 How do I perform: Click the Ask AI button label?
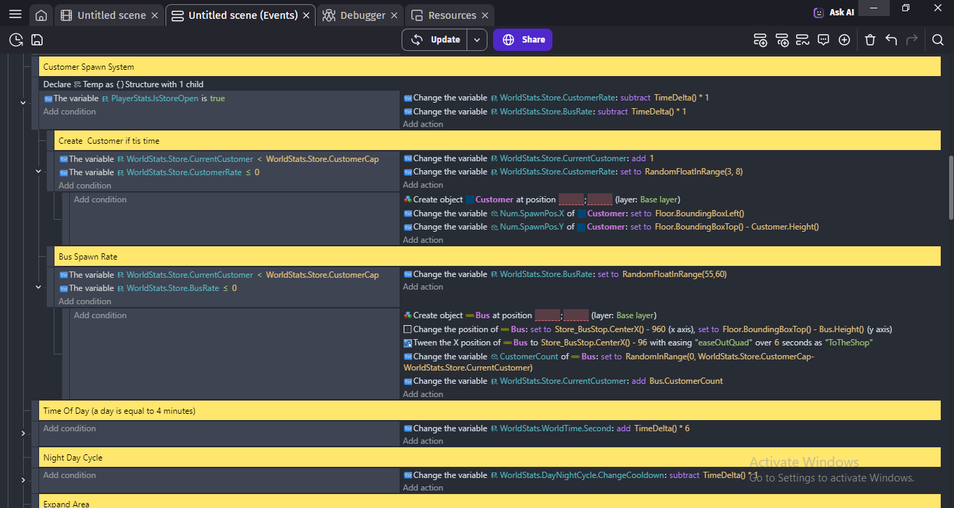point(842,13)
